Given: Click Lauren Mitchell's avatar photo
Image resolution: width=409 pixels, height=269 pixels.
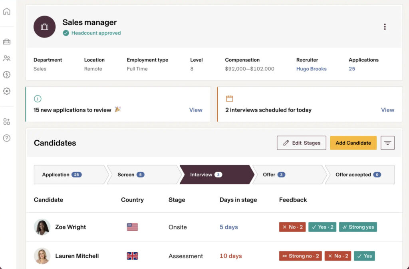Looking at the screenshot, I should tap(42, 256).
